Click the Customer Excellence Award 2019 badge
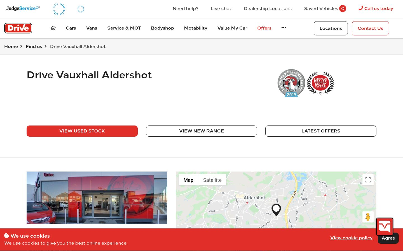The height and width of the screenshot is (251, 403). pos(291,83)
